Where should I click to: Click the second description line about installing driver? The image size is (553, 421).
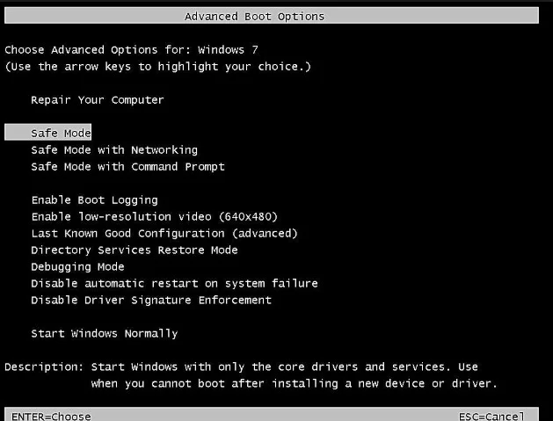[x=295, y=383]
